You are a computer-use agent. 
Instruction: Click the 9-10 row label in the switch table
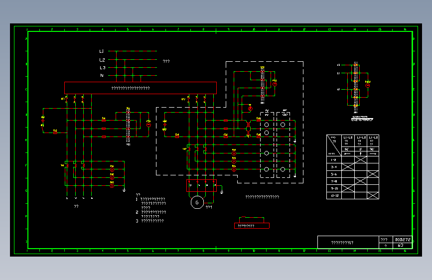point(334,188)
